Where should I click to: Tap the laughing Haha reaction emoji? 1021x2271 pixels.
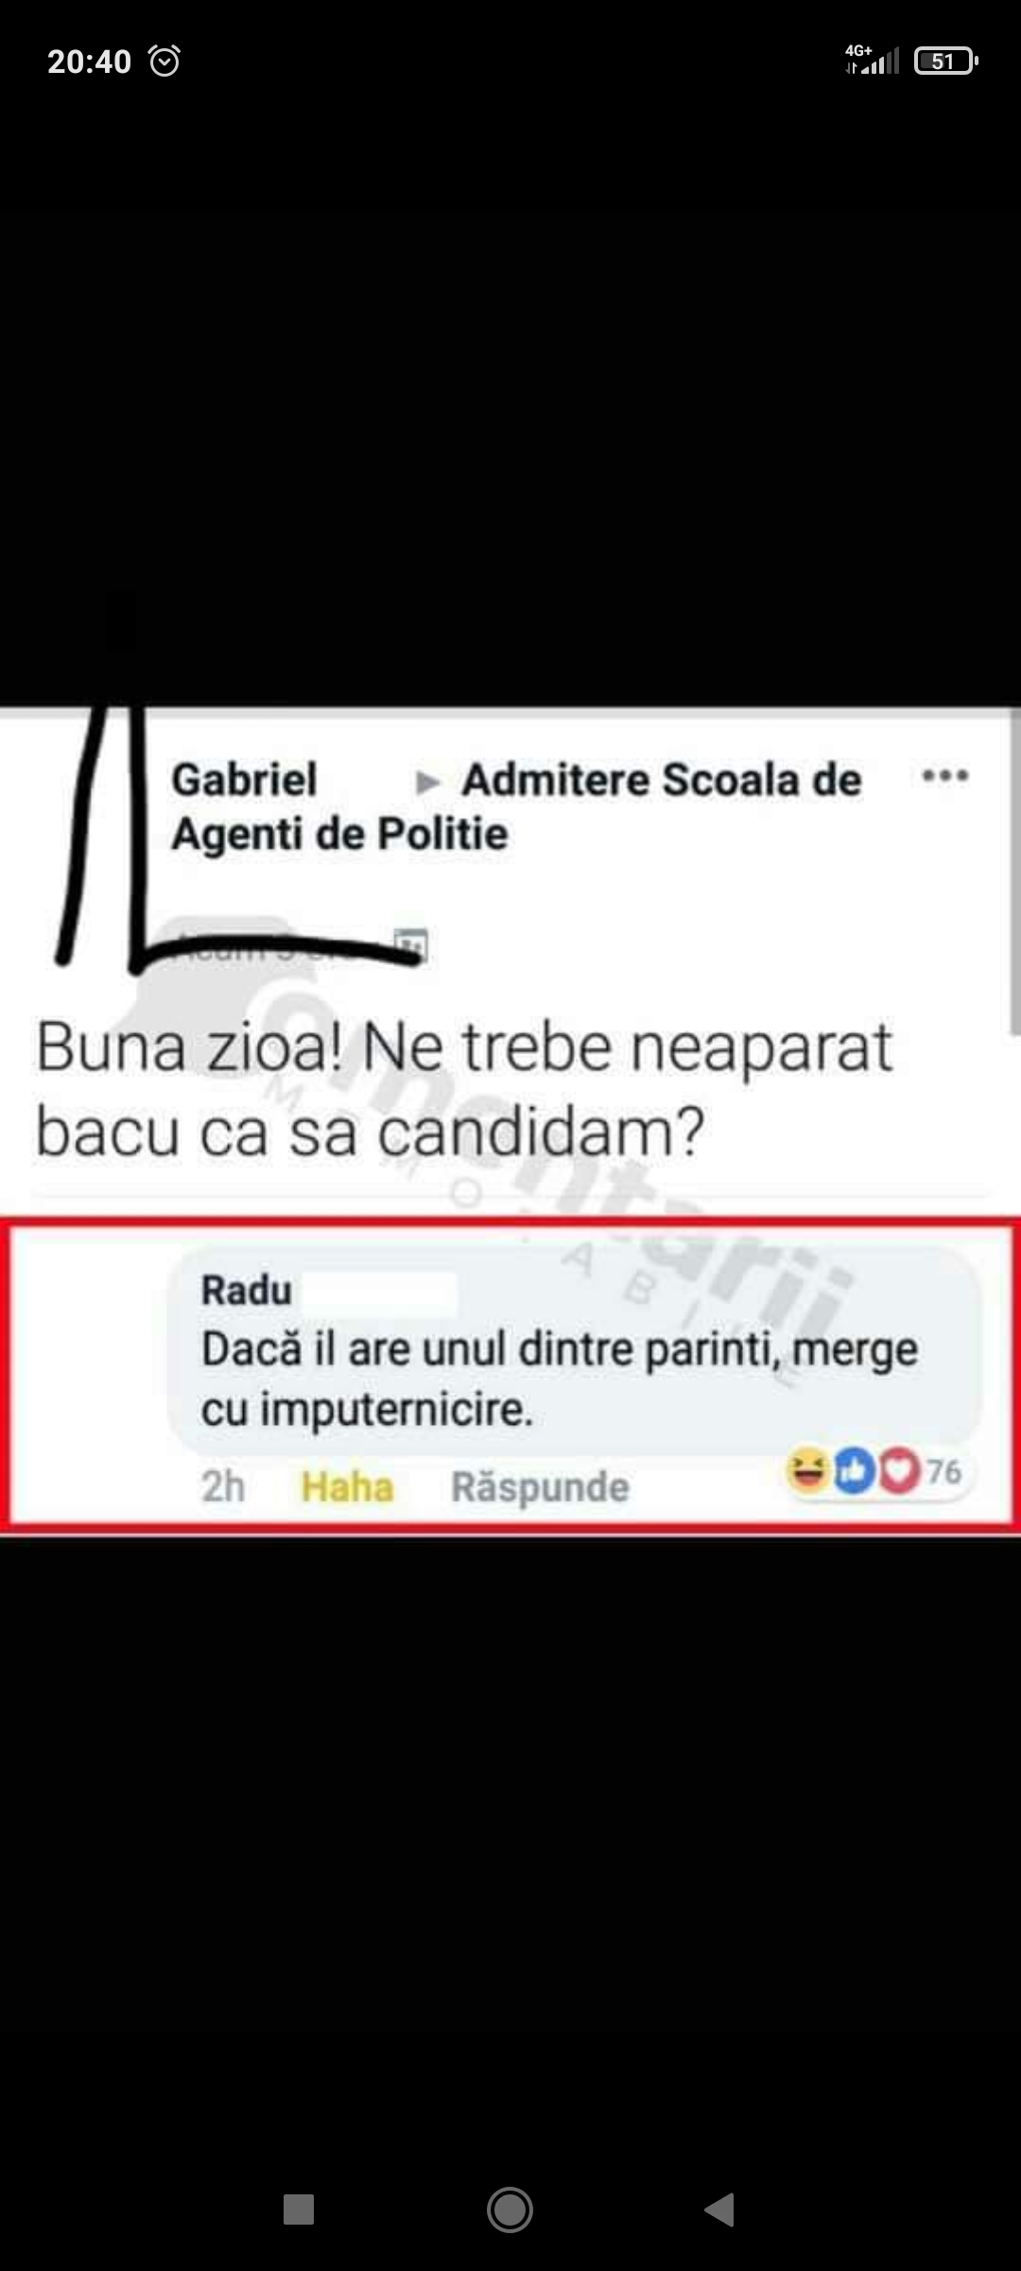808,1470
